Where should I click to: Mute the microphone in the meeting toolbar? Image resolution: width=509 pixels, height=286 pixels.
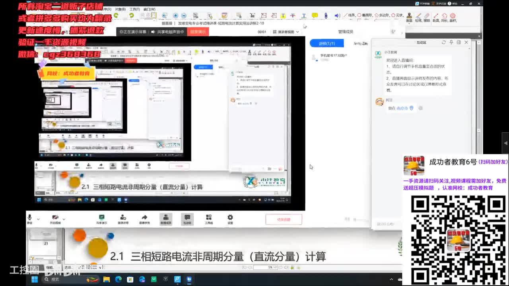pyautogui.click(x=29, y=219)
